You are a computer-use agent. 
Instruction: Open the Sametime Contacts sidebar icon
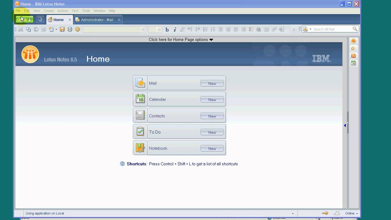353,41
